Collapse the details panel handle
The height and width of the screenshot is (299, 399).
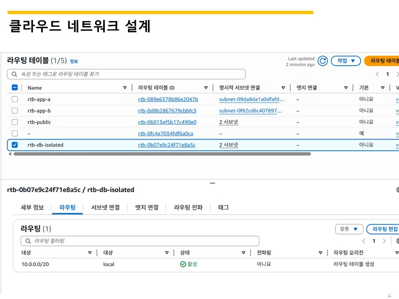click(212, 183)
